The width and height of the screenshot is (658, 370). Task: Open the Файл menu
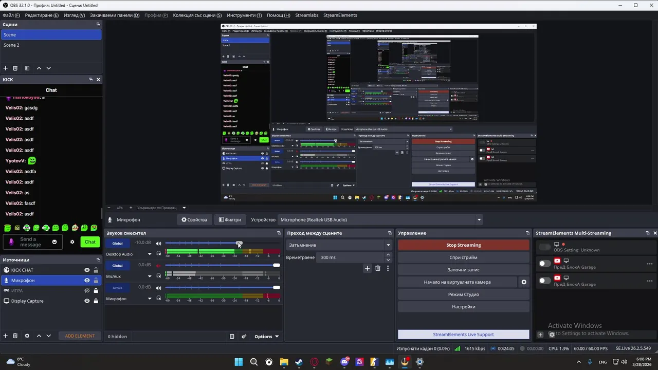pyautogui.click(x=11, y=15)
